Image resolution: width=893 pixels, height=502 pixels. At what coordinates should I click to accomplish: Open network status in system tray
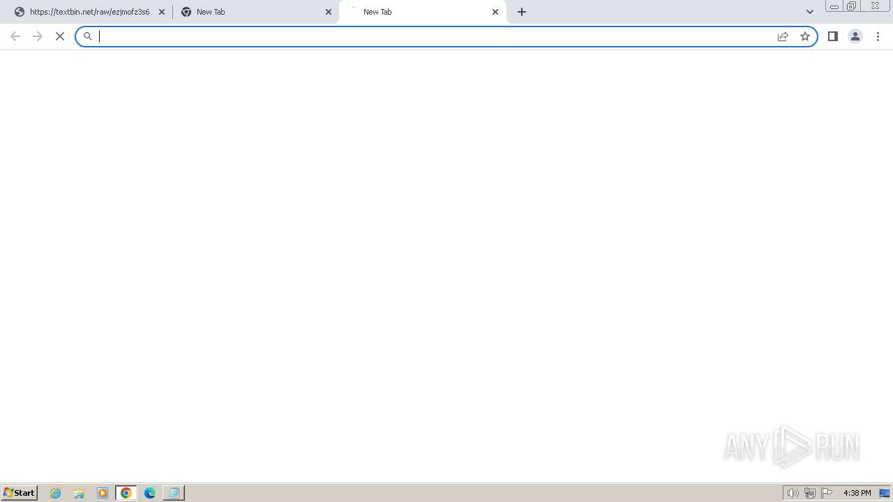[x=810, y=493]
